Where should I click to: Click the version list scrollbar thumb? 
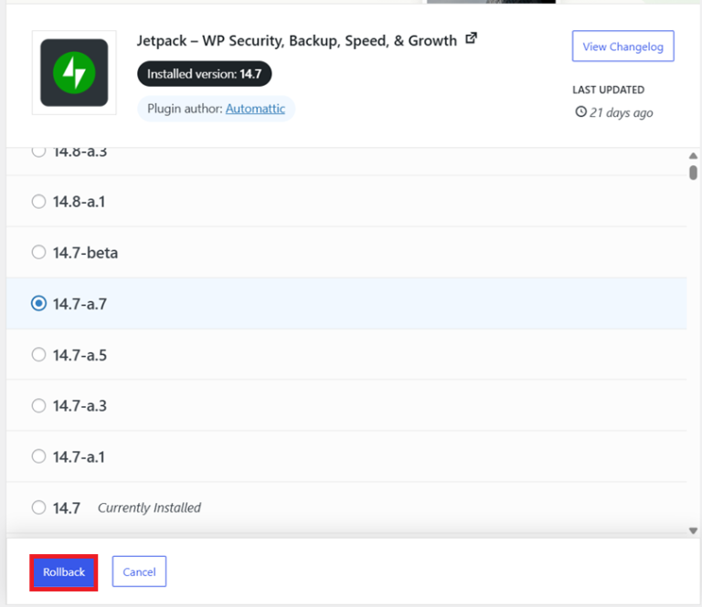[693, 173]
